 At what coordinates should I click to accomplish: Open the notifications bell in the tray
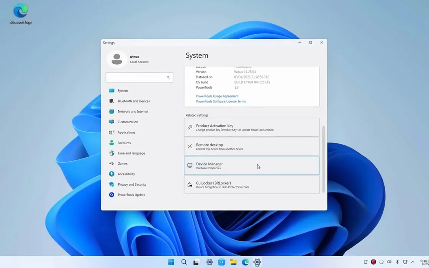click(365, 262)
